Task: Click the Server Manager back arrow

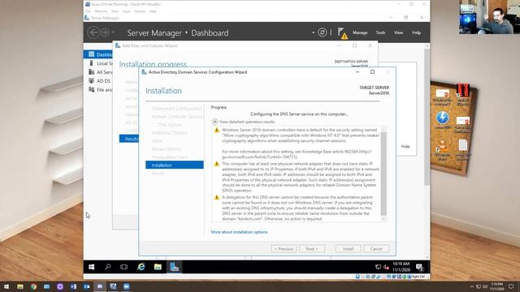Action: pos(93,32)
